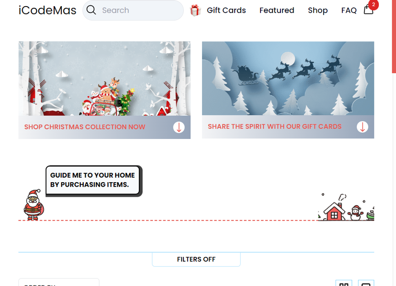Click Shop Christmas Collection Now link
This screenshot has height=286, width=396.
(x=85, y=127)
